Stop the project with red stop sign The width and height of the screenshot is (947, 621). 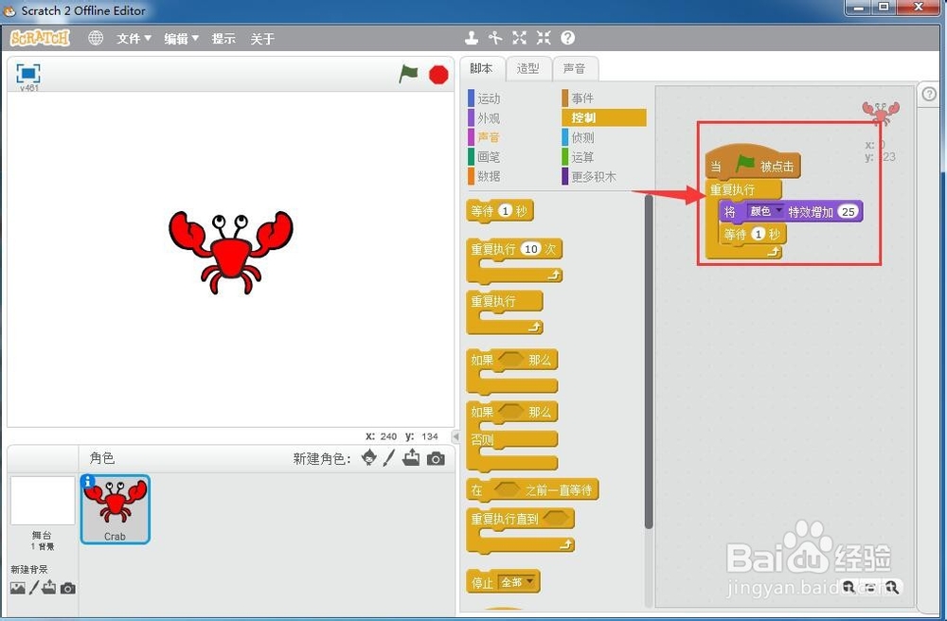coord(438,75)
